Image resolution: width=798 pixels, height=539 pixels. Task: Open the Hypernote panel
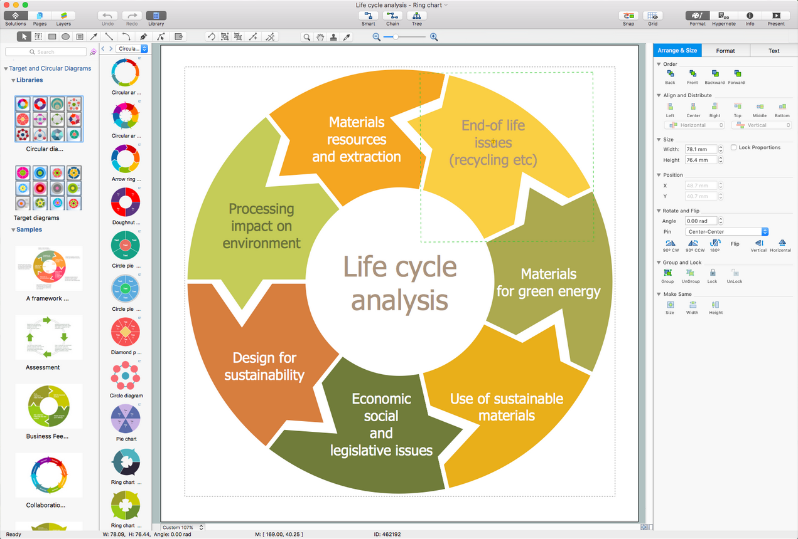tap(723, 16)
